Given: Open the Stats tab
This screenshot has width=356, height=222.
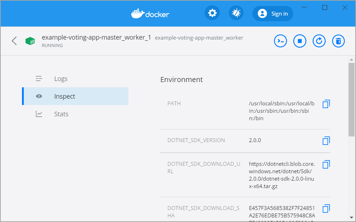Looking at the screenshot, I should (x=61, y=114).
